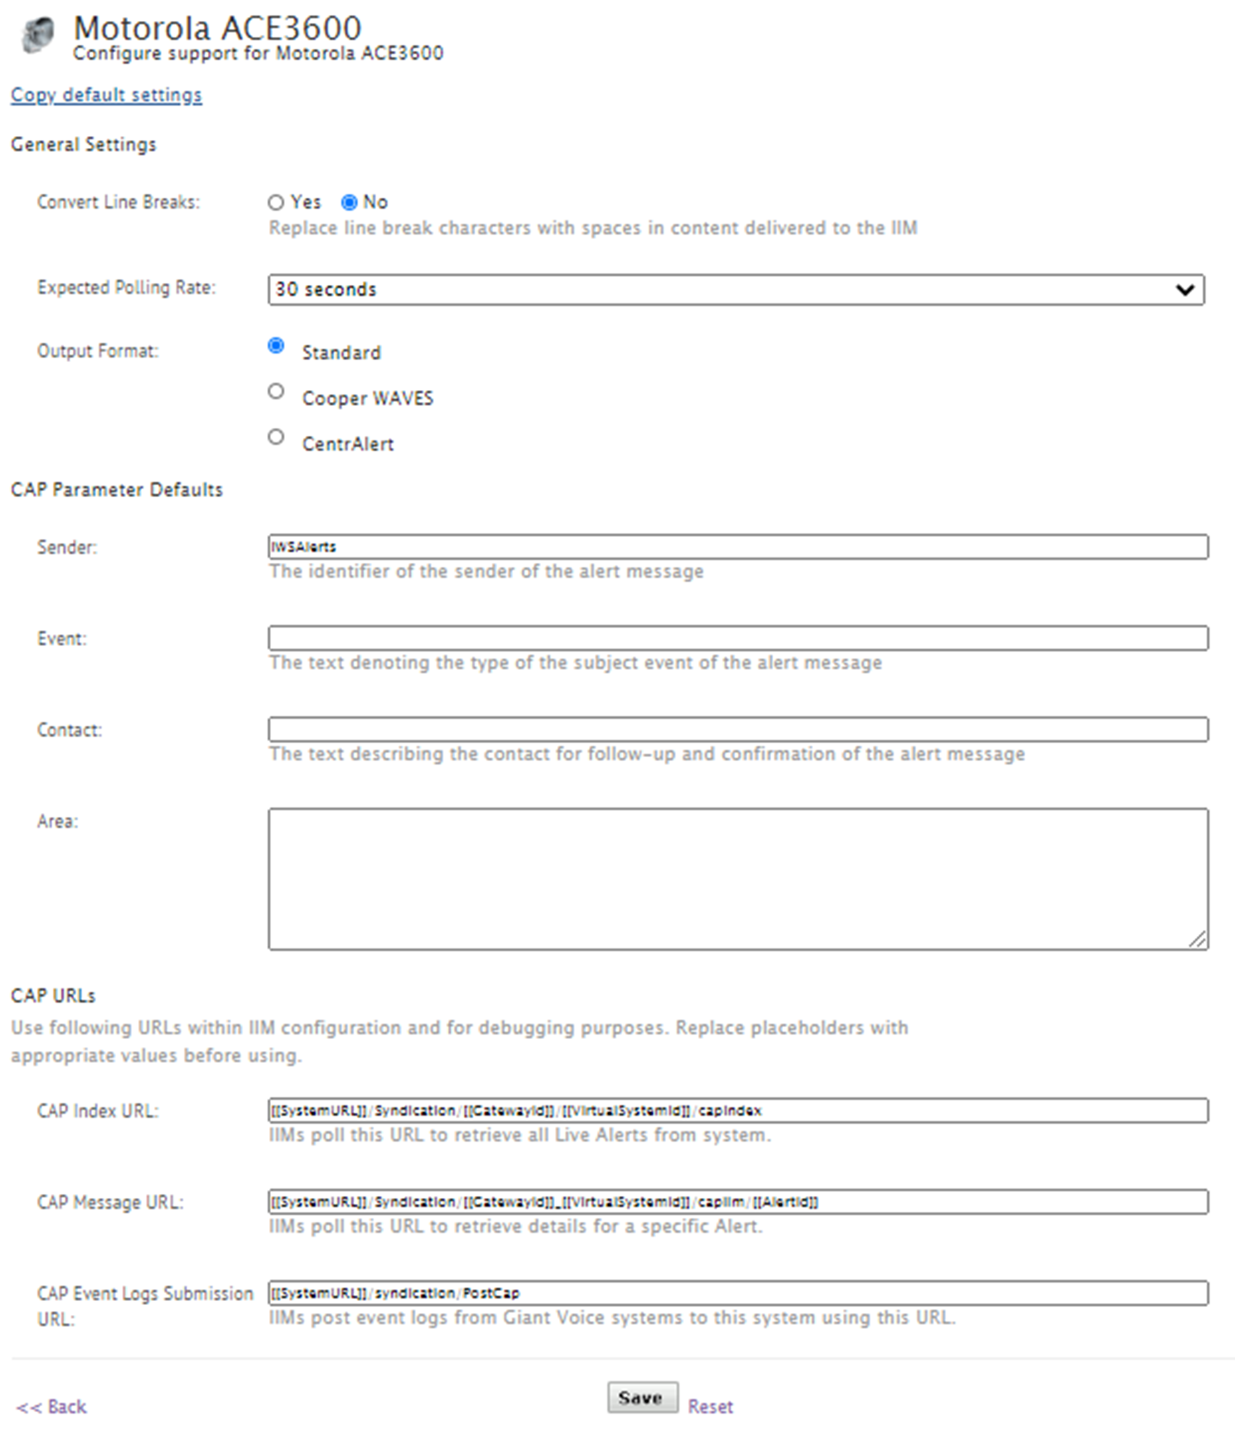Go back using the << Back link
This screenshot has width=1235, height=1441.
click(51, 1406)
